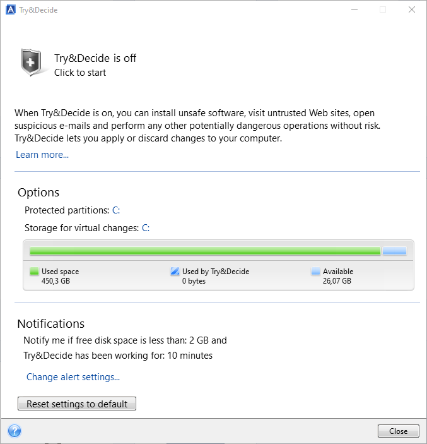Viewport: 427px width, 444px height.
Task: Change storage for virtual changes C: link
Action: (x=145, y=228)
